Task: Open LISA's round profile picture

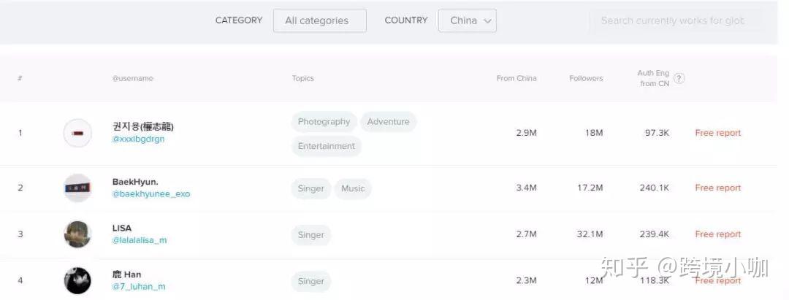Action: pyautogui.click(x=77, y=234)
